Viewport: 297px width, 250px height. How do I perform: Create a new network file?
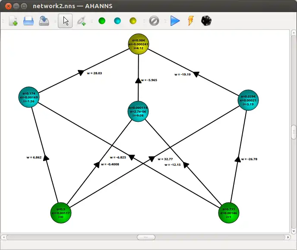coord(13,21)
